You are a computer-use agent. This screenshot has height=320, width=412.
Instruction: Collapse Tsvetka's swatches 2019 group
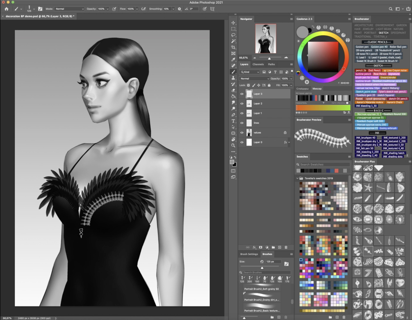tap(298, 178)
